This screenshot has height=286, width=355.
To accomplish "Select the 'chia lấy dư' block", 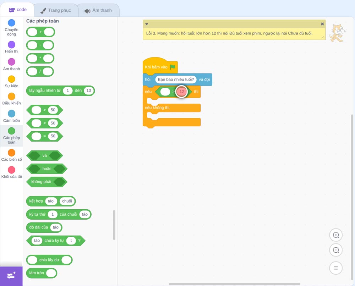I will tap(49, 260).
